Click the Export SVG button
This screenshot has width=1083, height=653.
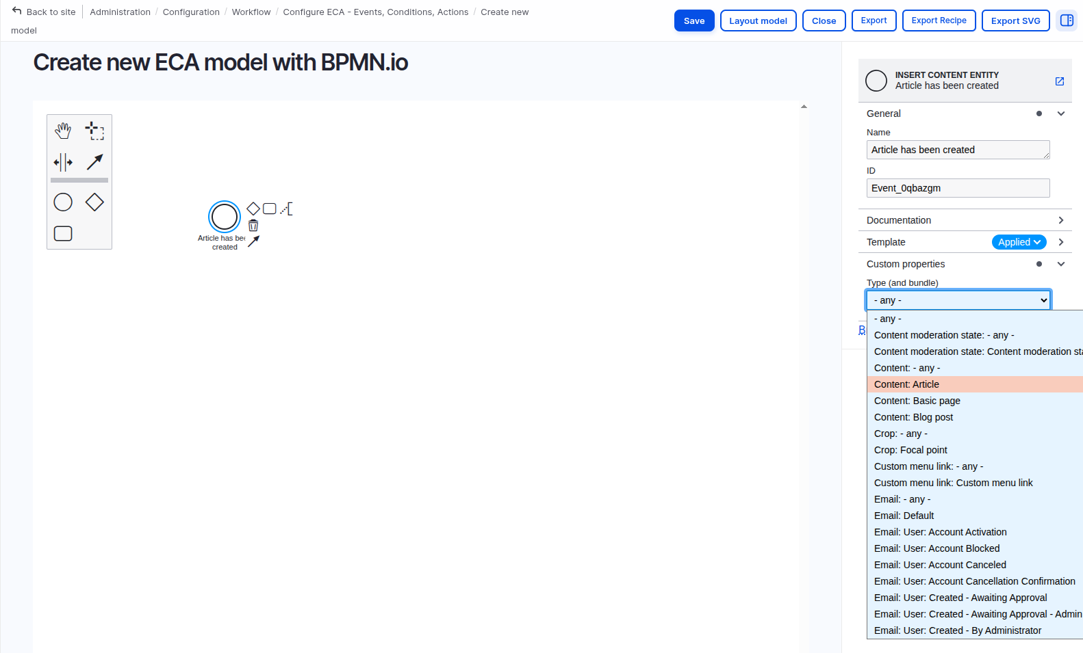[1015, 21]
